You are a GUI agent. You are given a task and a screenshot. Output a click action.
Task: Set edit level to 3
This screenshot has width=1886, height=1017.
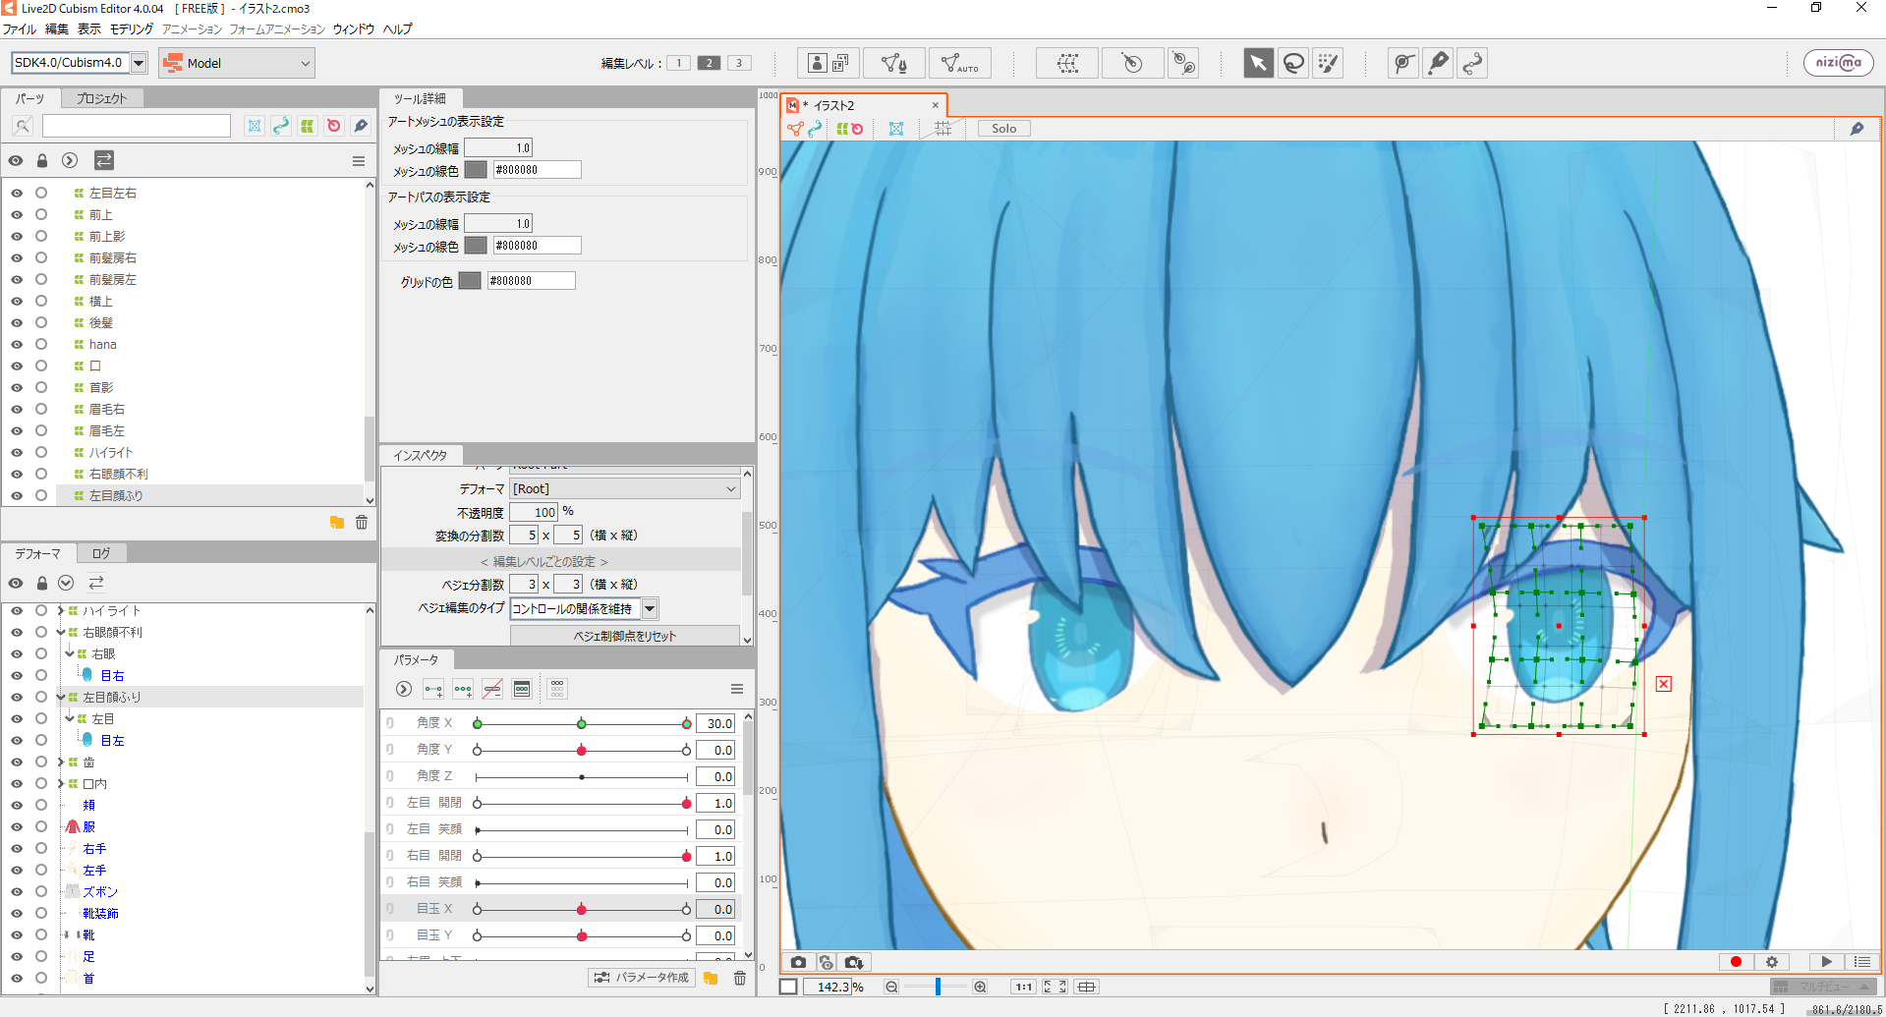[x=739, y=63]
